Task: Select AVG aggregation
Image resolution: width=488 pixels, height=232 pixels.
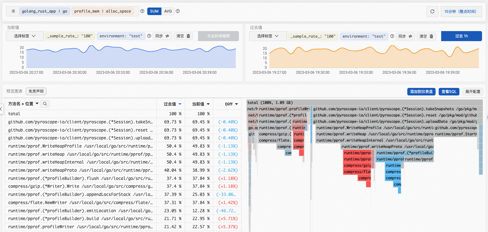Action: click(x=168, y=11)
